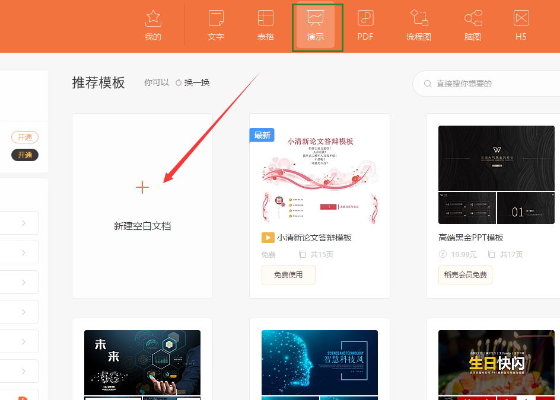The image size is (560, 400).
Task: Select the 表格 spreadsheet icon
Action: click(x=265, y=18)
